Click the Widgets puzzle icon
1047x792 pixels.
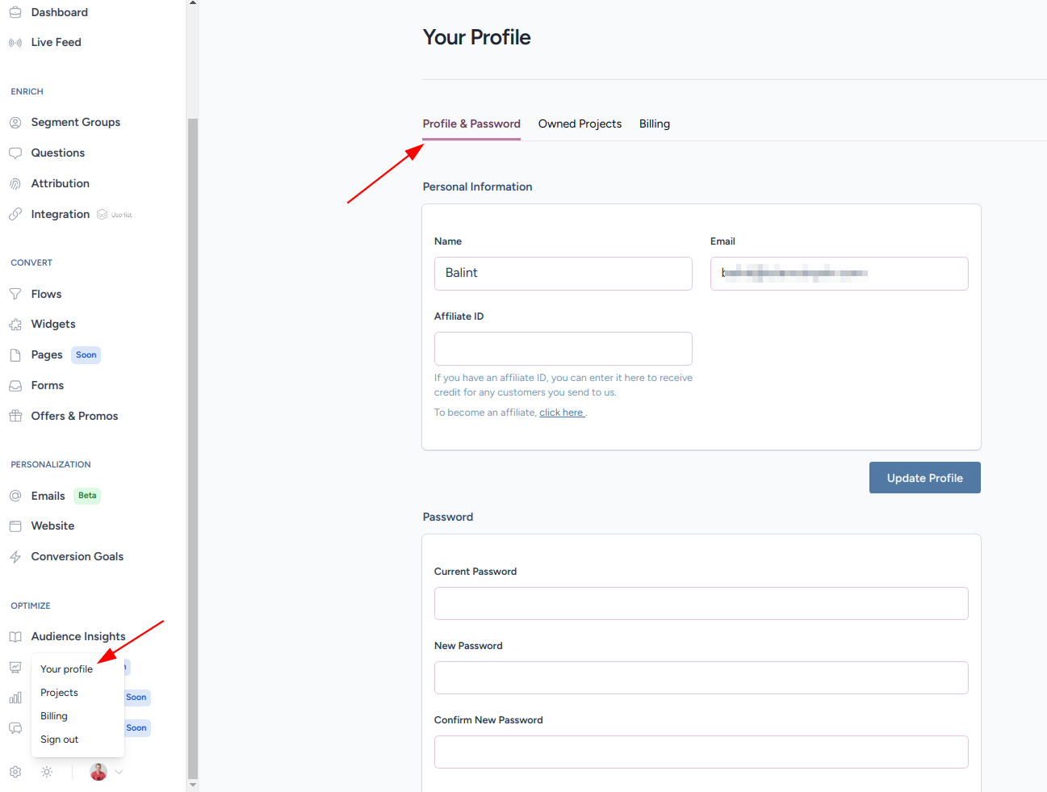point(15,325)
